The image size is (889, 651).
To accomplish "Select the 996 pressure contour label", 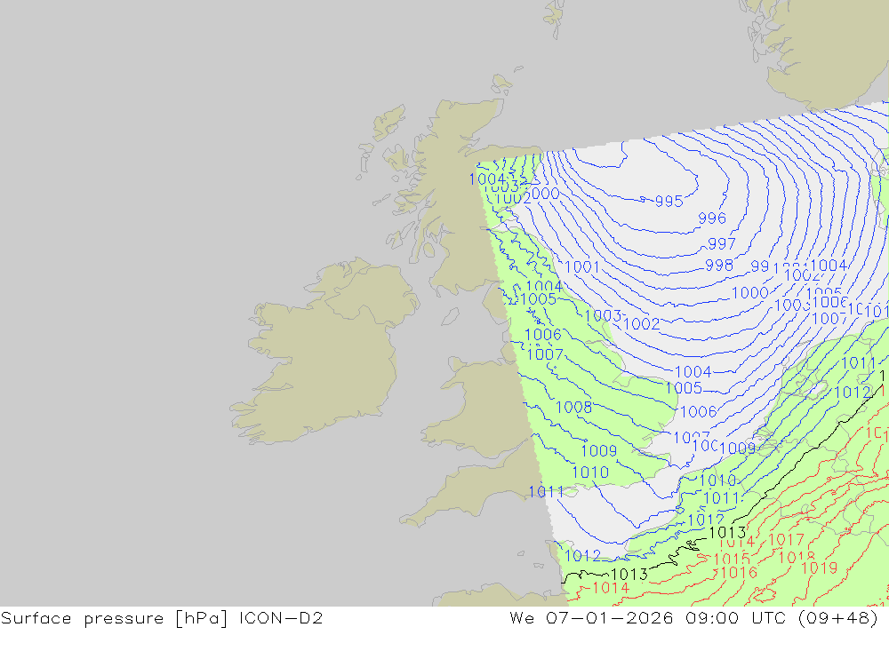I will tap(712, 218).
